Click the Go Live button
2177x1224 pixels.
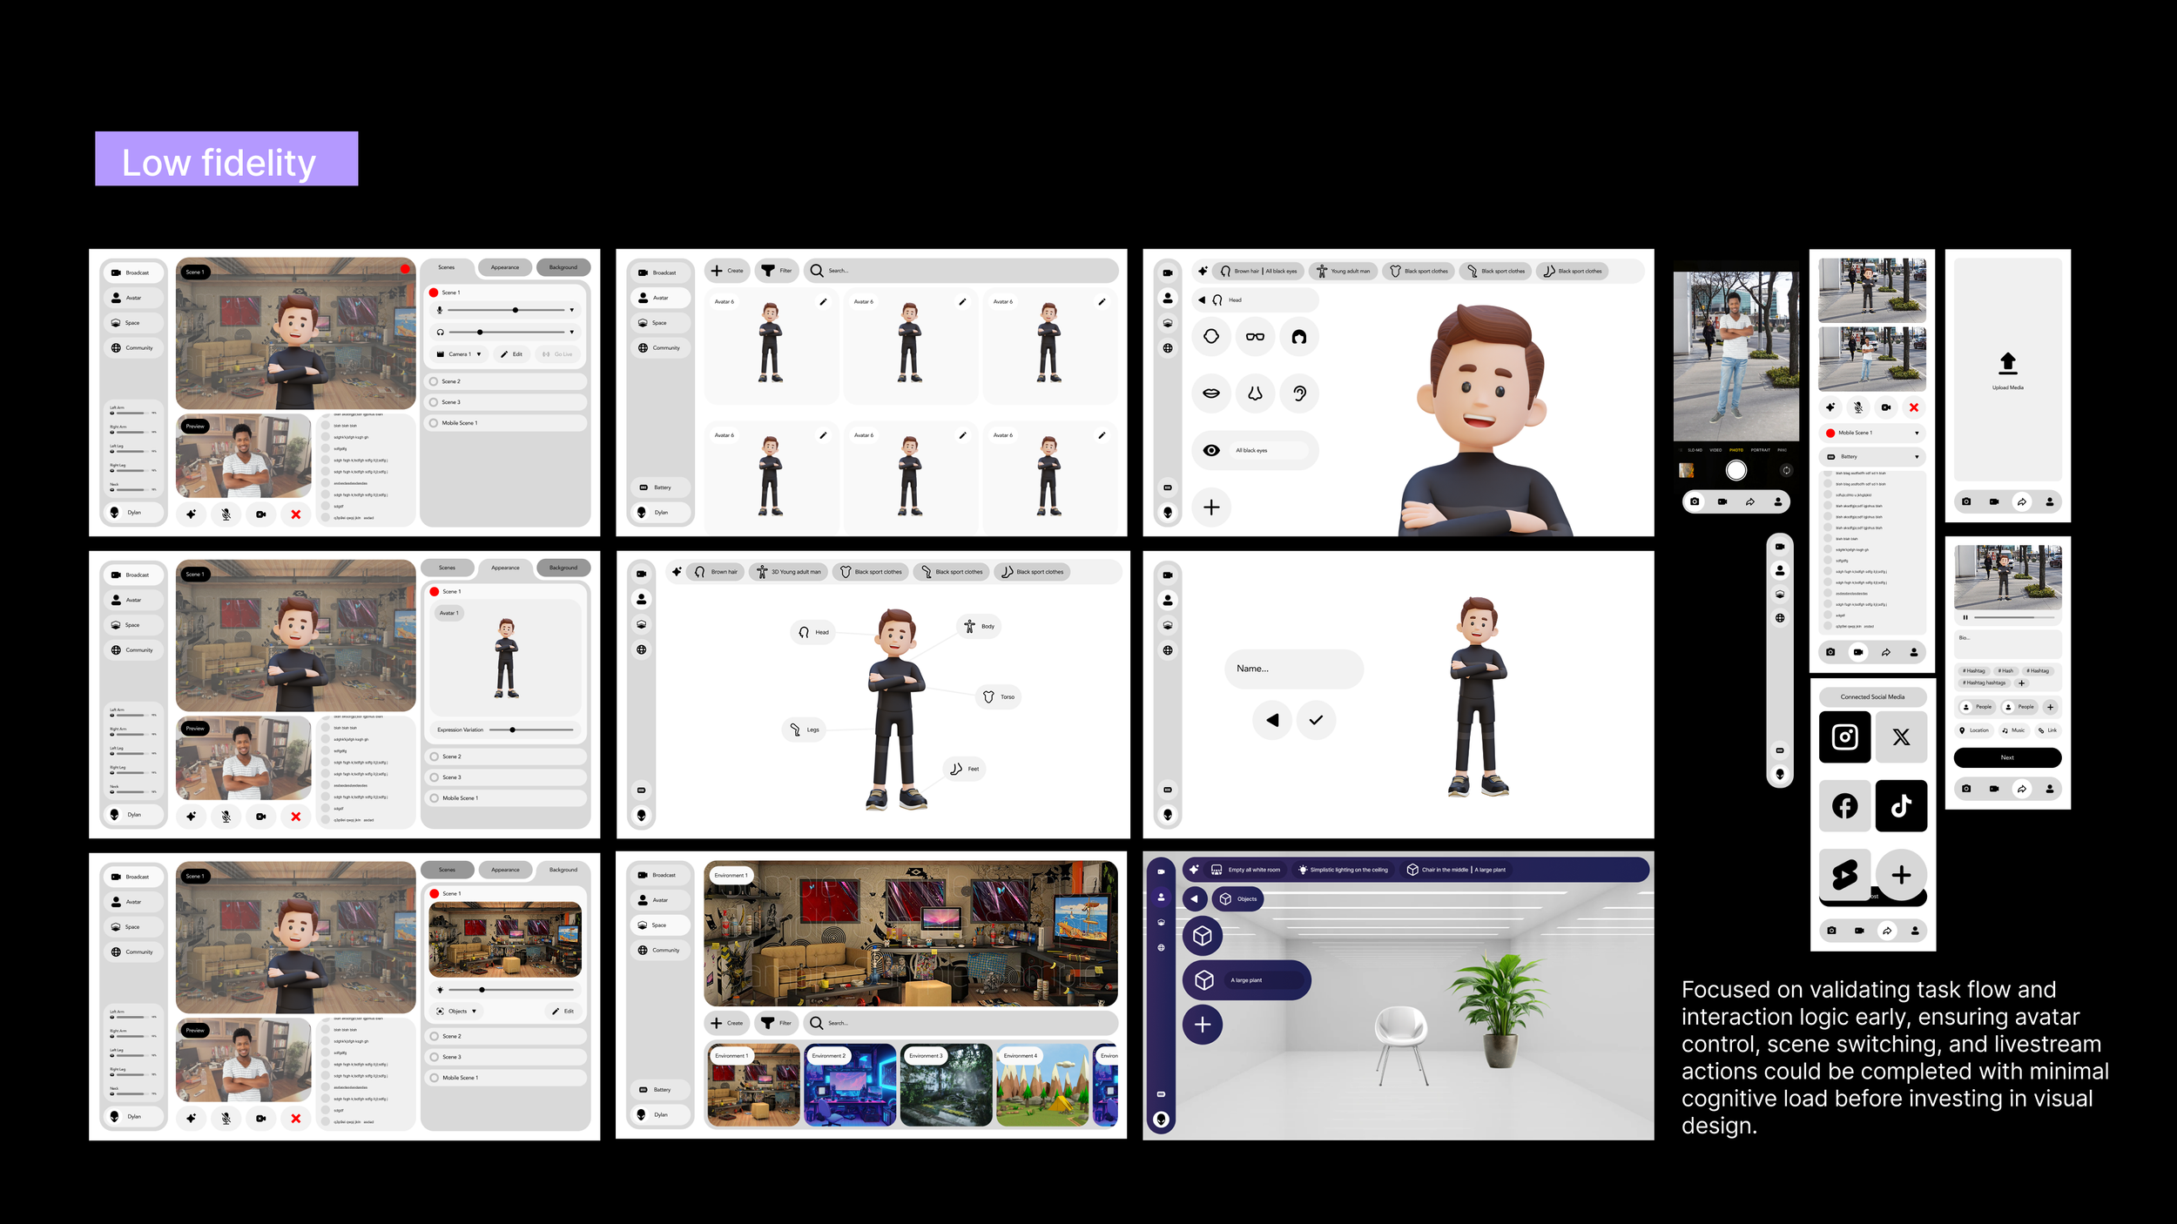(x=558, y=354)
